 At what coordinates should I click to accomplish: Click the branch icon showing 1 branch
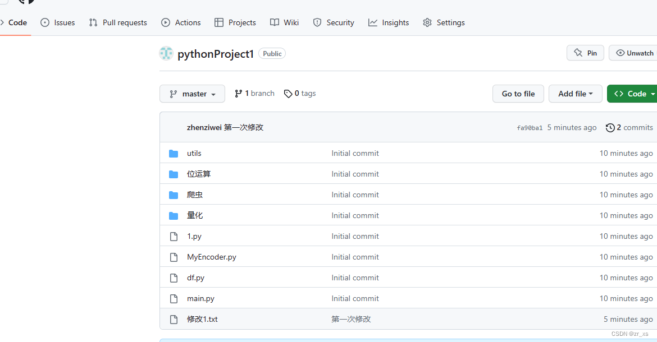click(239, 93)
